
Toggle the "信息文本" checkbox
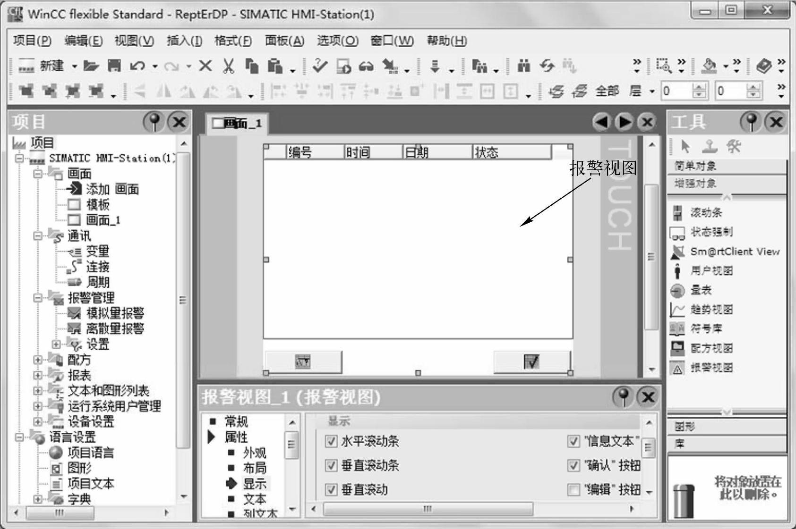pos(573,441)
